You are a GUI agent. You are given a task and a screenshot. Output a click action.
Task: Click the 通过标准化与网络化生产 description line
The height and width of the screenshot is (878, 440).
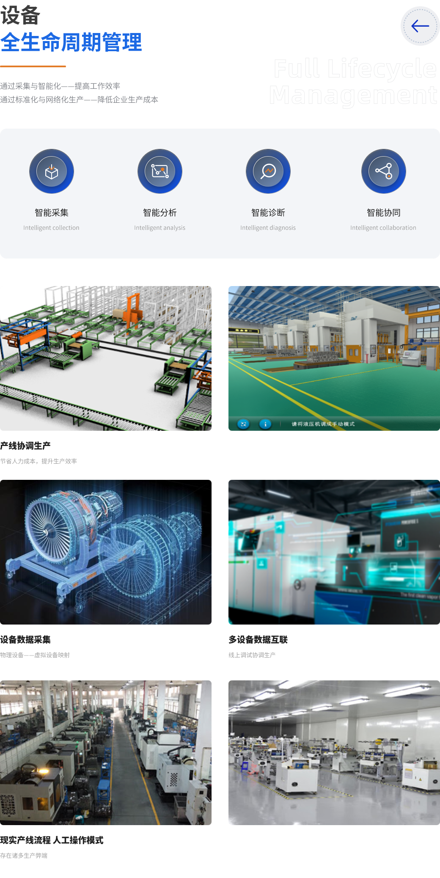[x=79, y=99]
